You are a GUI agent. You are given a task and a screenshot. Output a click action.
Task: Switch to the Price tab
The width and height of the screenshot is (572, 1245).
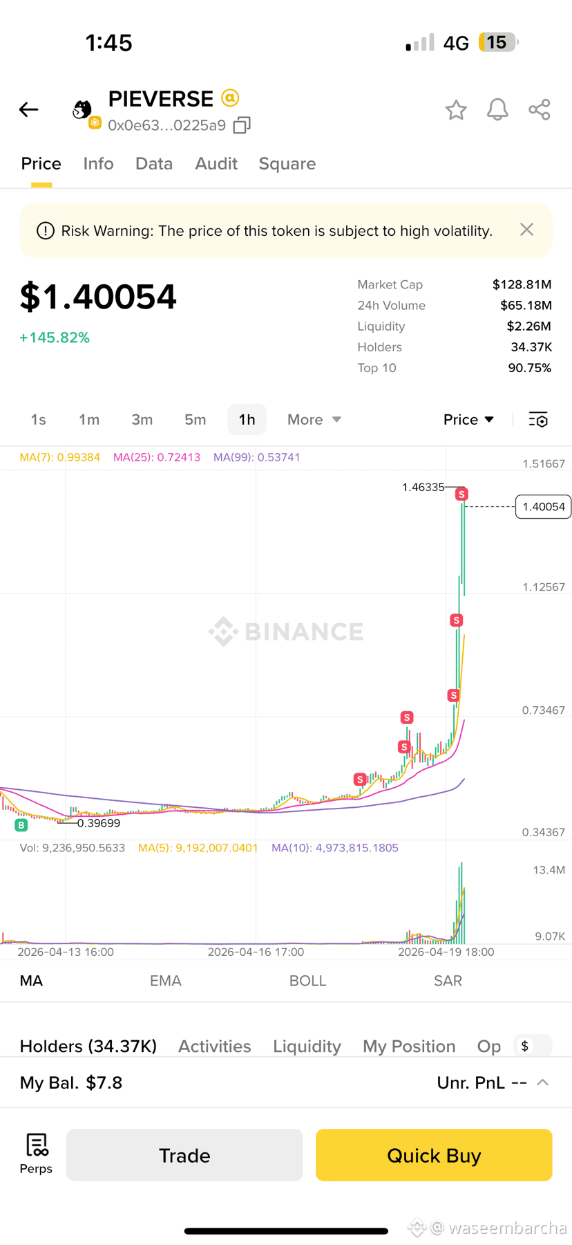[41, 164]
